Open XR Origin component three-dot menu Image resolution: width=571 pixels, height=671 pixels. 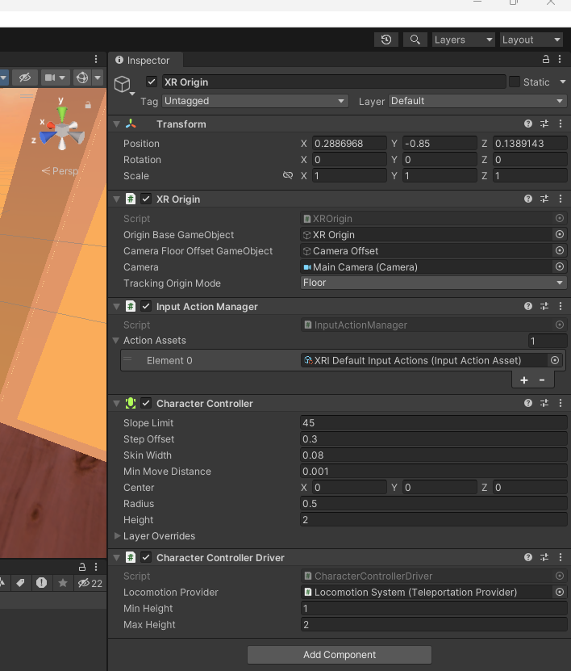coord(560,199)
